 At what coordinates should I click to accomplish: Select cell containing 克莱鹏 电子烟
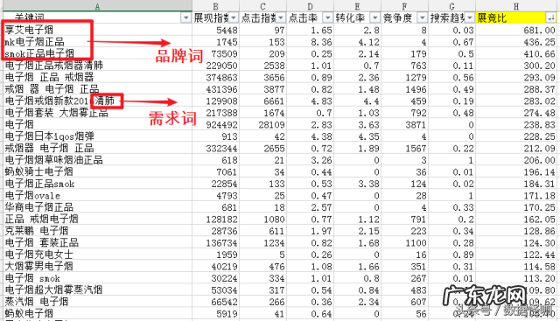pos(97,231)
